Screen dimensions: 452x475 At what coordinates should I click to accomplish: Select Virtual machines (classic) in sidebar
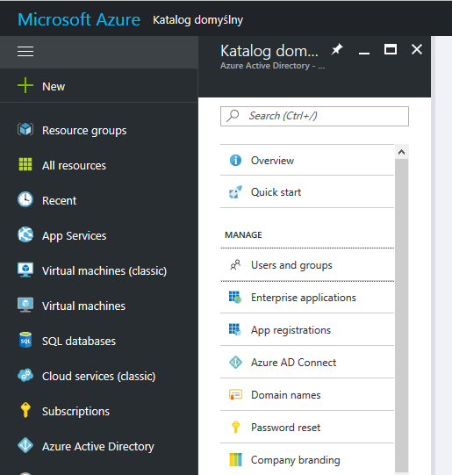coord(104,270)
